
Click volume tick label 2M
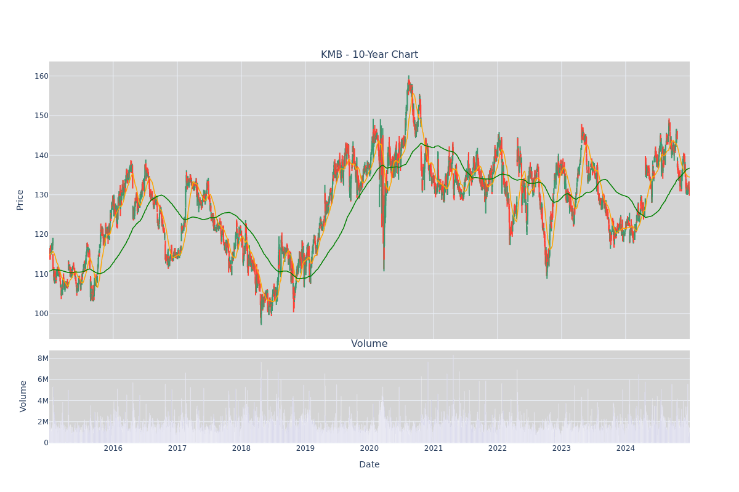[42, 422]
